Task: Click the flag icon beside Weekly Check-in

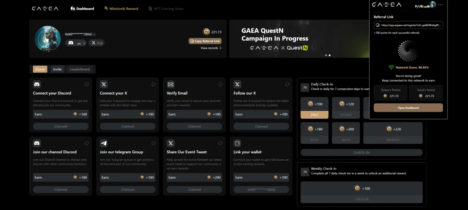Action: [x=305, y=171]
